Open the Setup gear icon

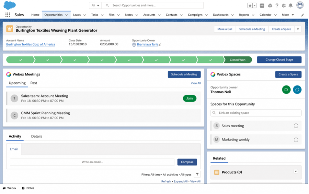[x=284, y=5]
